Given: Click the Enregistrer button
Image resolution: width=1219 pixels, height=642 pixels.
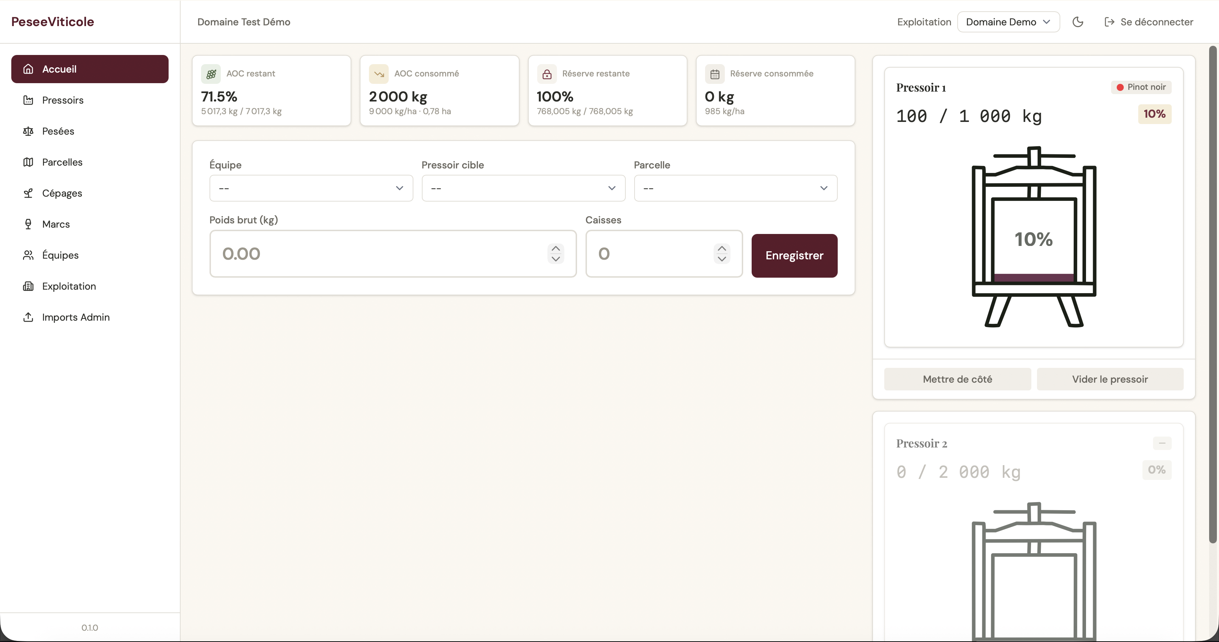Looking at the screenshot, I should tap(794, 255).
